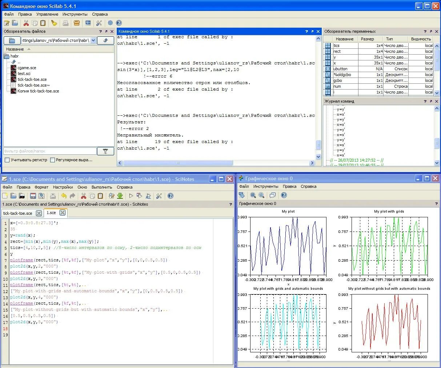Click sort arrow on 'Название' column header

click(x=29, y=49)
